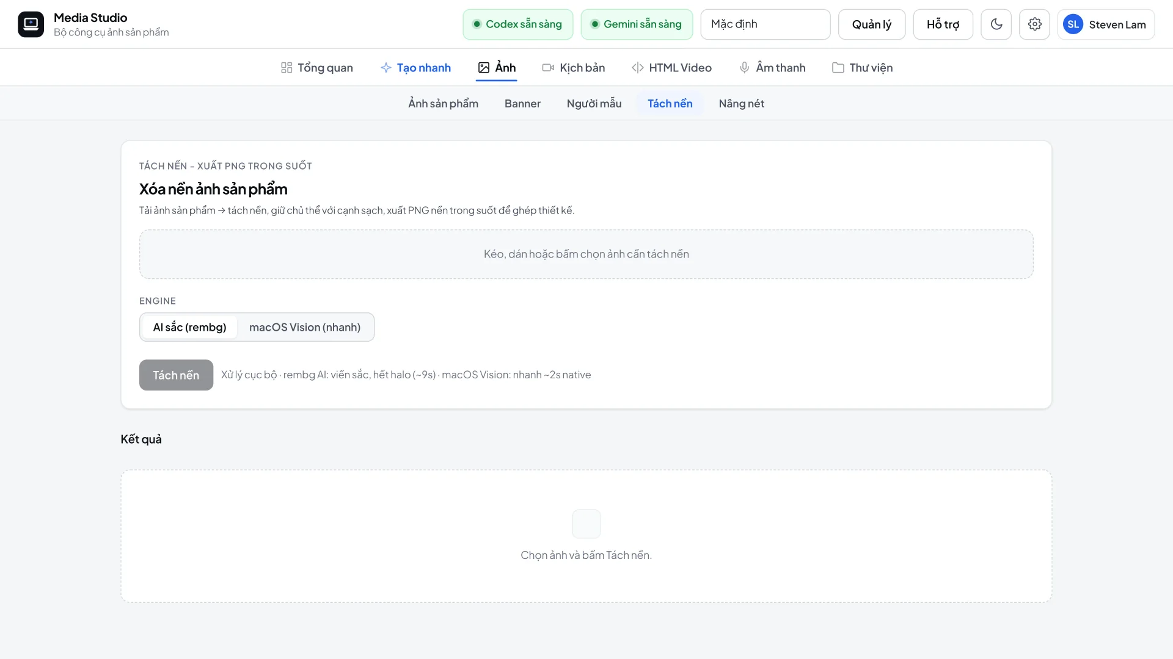Viewport: 1173px width, 659px height.
Task: Click the image upload drop zone
Action: pyautogui.click(x=586, y=254)
